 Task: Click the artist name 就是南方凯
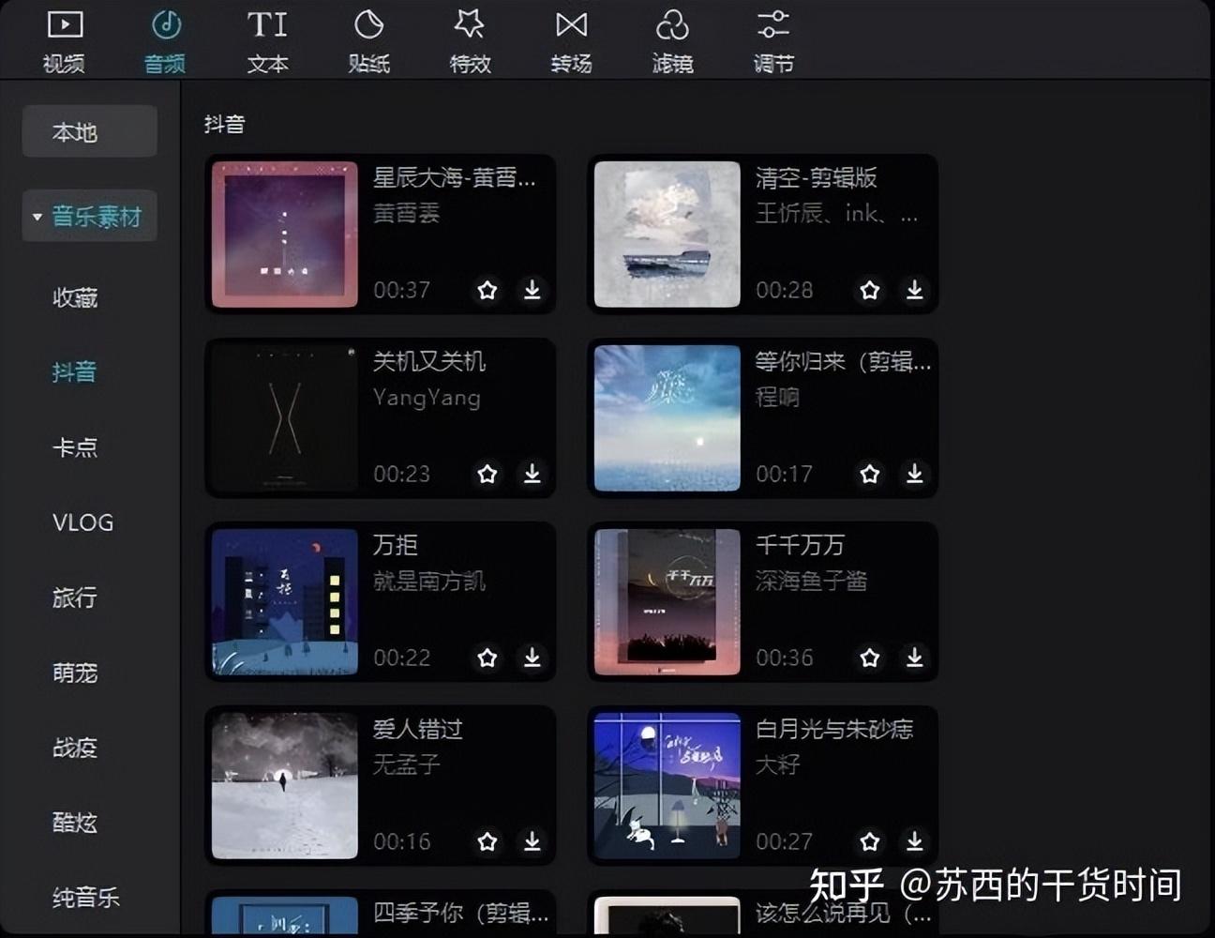[x=428, y=582]
